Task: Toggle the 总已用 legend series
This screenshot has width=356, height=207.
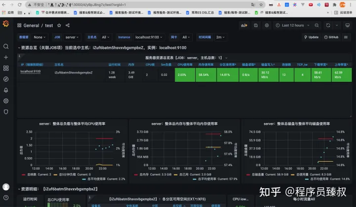Action: [x=184, y=174]
